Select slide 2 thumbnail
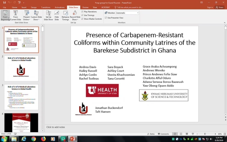Screen dimensions: 227x142 (21, 68)
